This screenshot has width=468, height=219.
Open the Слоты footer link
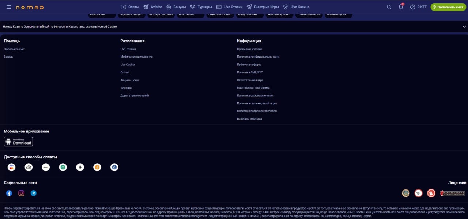tap(125, 72)
